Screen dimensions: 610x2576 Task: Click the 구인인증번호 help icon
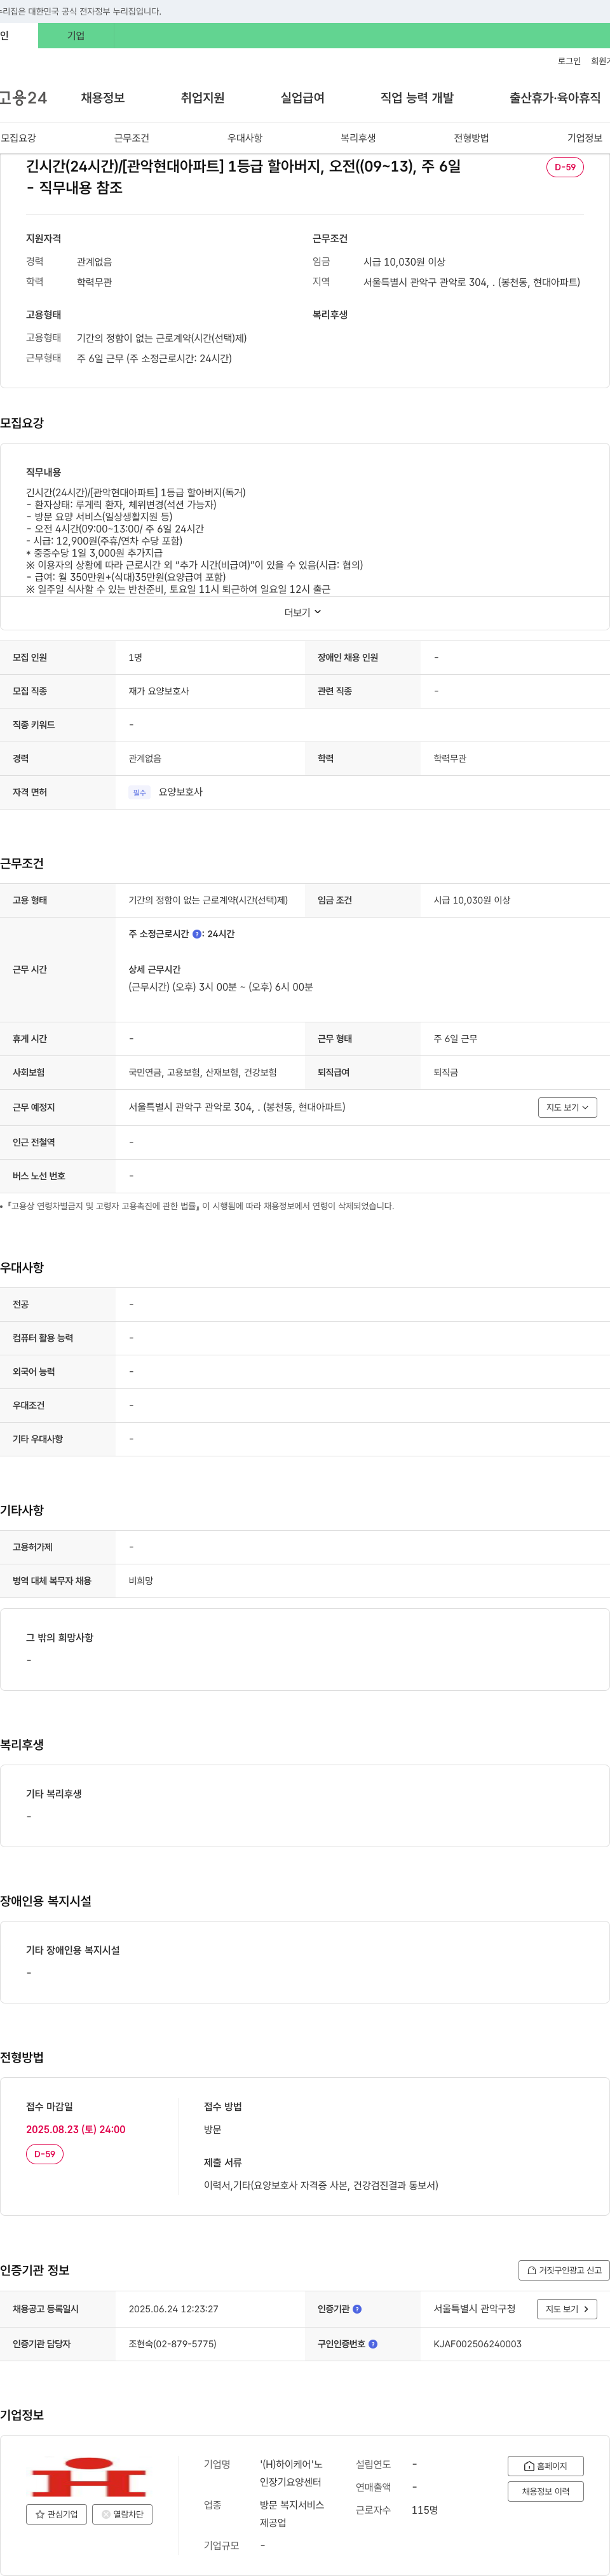[373, 2344]
